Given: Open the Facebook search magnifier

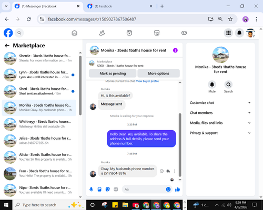Looking at the screenshot, I should click(19, 33).
